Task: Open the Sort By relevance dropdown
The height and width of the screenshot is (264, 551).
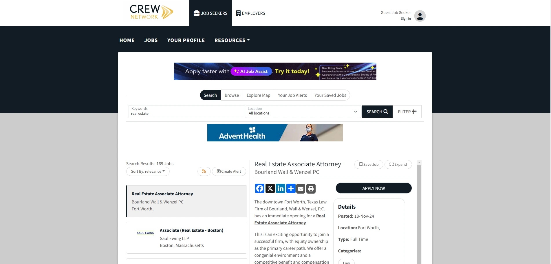Action: point(148,171)
